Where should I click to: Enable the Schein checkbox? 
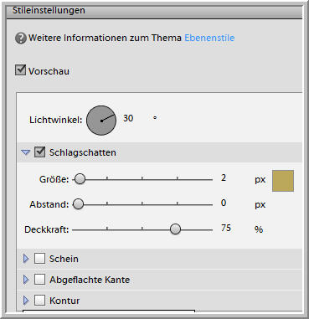pyautogui.click(x=39, y=259)
